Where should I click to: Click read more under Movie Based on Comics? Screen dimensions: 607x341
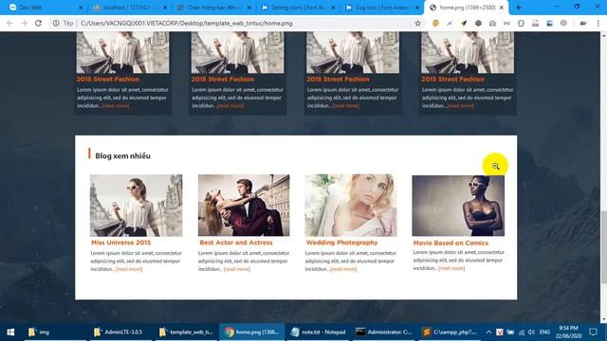pyautogui.click(x=451, y=268)
